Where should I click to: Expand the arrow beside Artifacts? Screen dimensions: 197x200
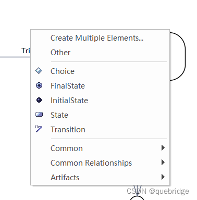pos(163,177)
